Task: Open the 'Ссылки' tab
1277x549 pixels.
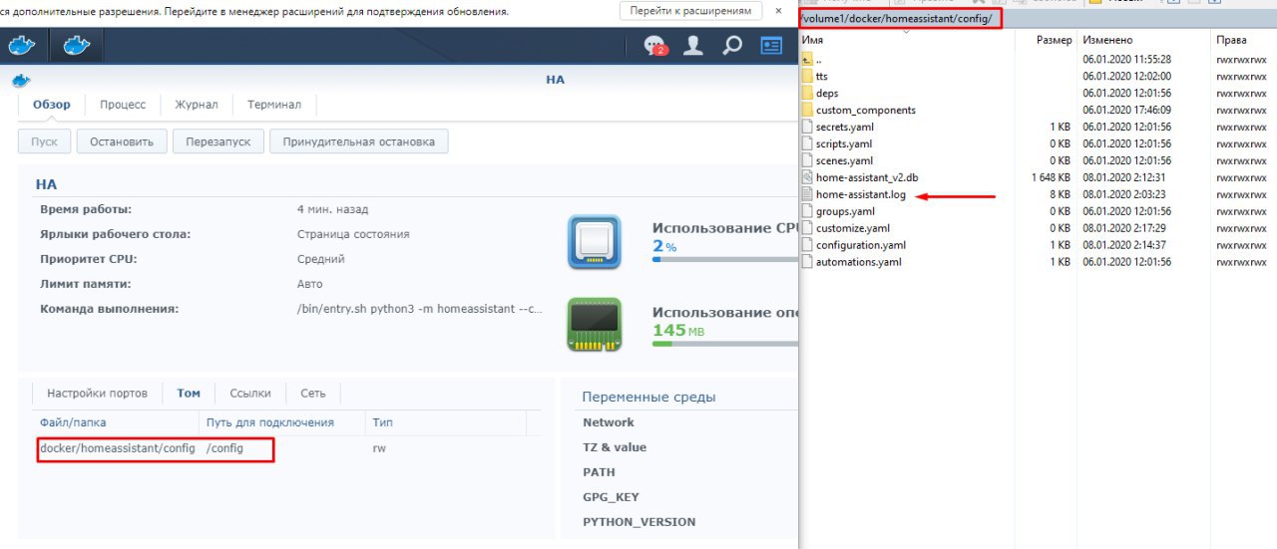Action: [250, 394]
